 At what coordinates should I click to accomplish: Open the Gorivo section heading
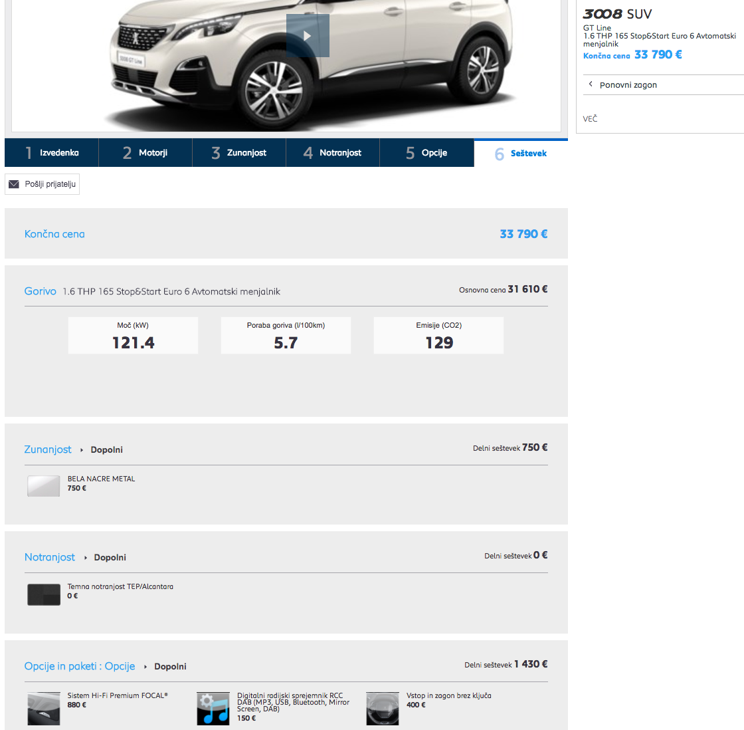[x=41, y=291]
